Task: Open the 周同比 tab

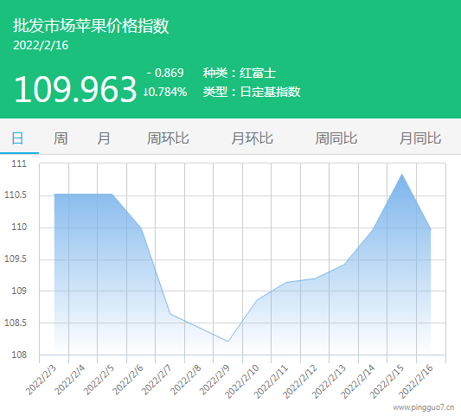Action: point(336,138)
